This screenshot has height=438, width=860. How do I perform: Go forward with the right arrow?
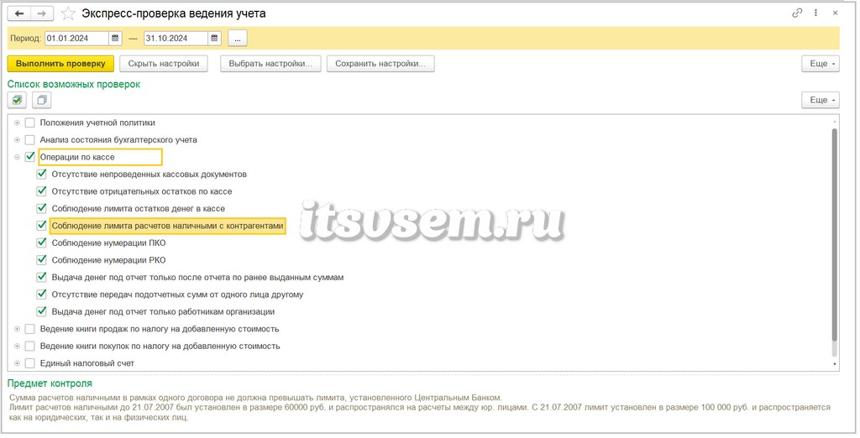coord(42,13)
